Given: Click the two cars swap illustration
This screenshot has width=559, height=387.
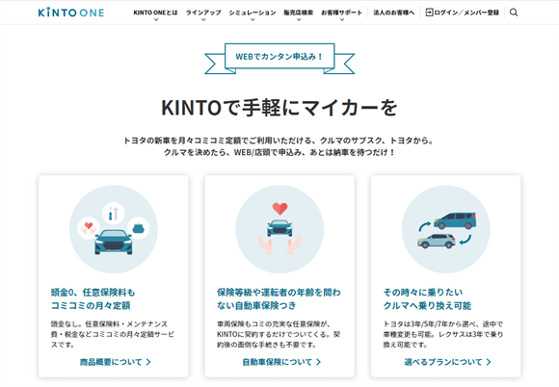Looking at the screenshot, I should pyautogui.click(x=445, y=229).
